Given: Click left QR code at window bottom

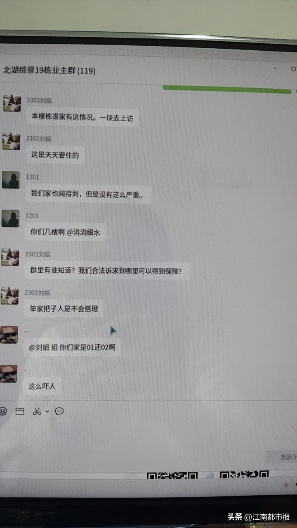Looking at the screenshot, I should pyautogui.click(x=172, y=475).
